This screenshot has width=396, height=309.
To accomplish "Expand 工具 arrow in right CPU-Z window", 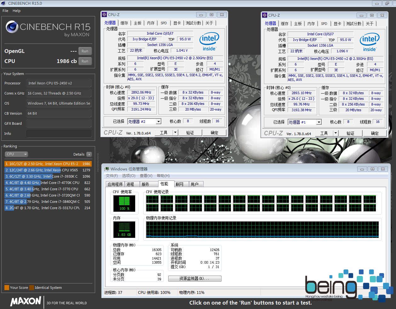I will click(336, 133).
